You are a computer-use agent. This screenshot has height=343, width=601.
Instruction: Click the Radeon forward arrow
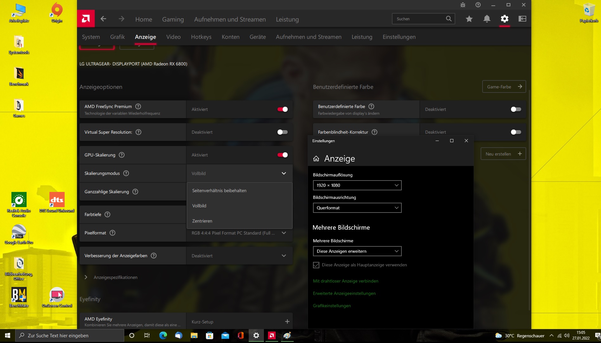[x=122, y=19]
